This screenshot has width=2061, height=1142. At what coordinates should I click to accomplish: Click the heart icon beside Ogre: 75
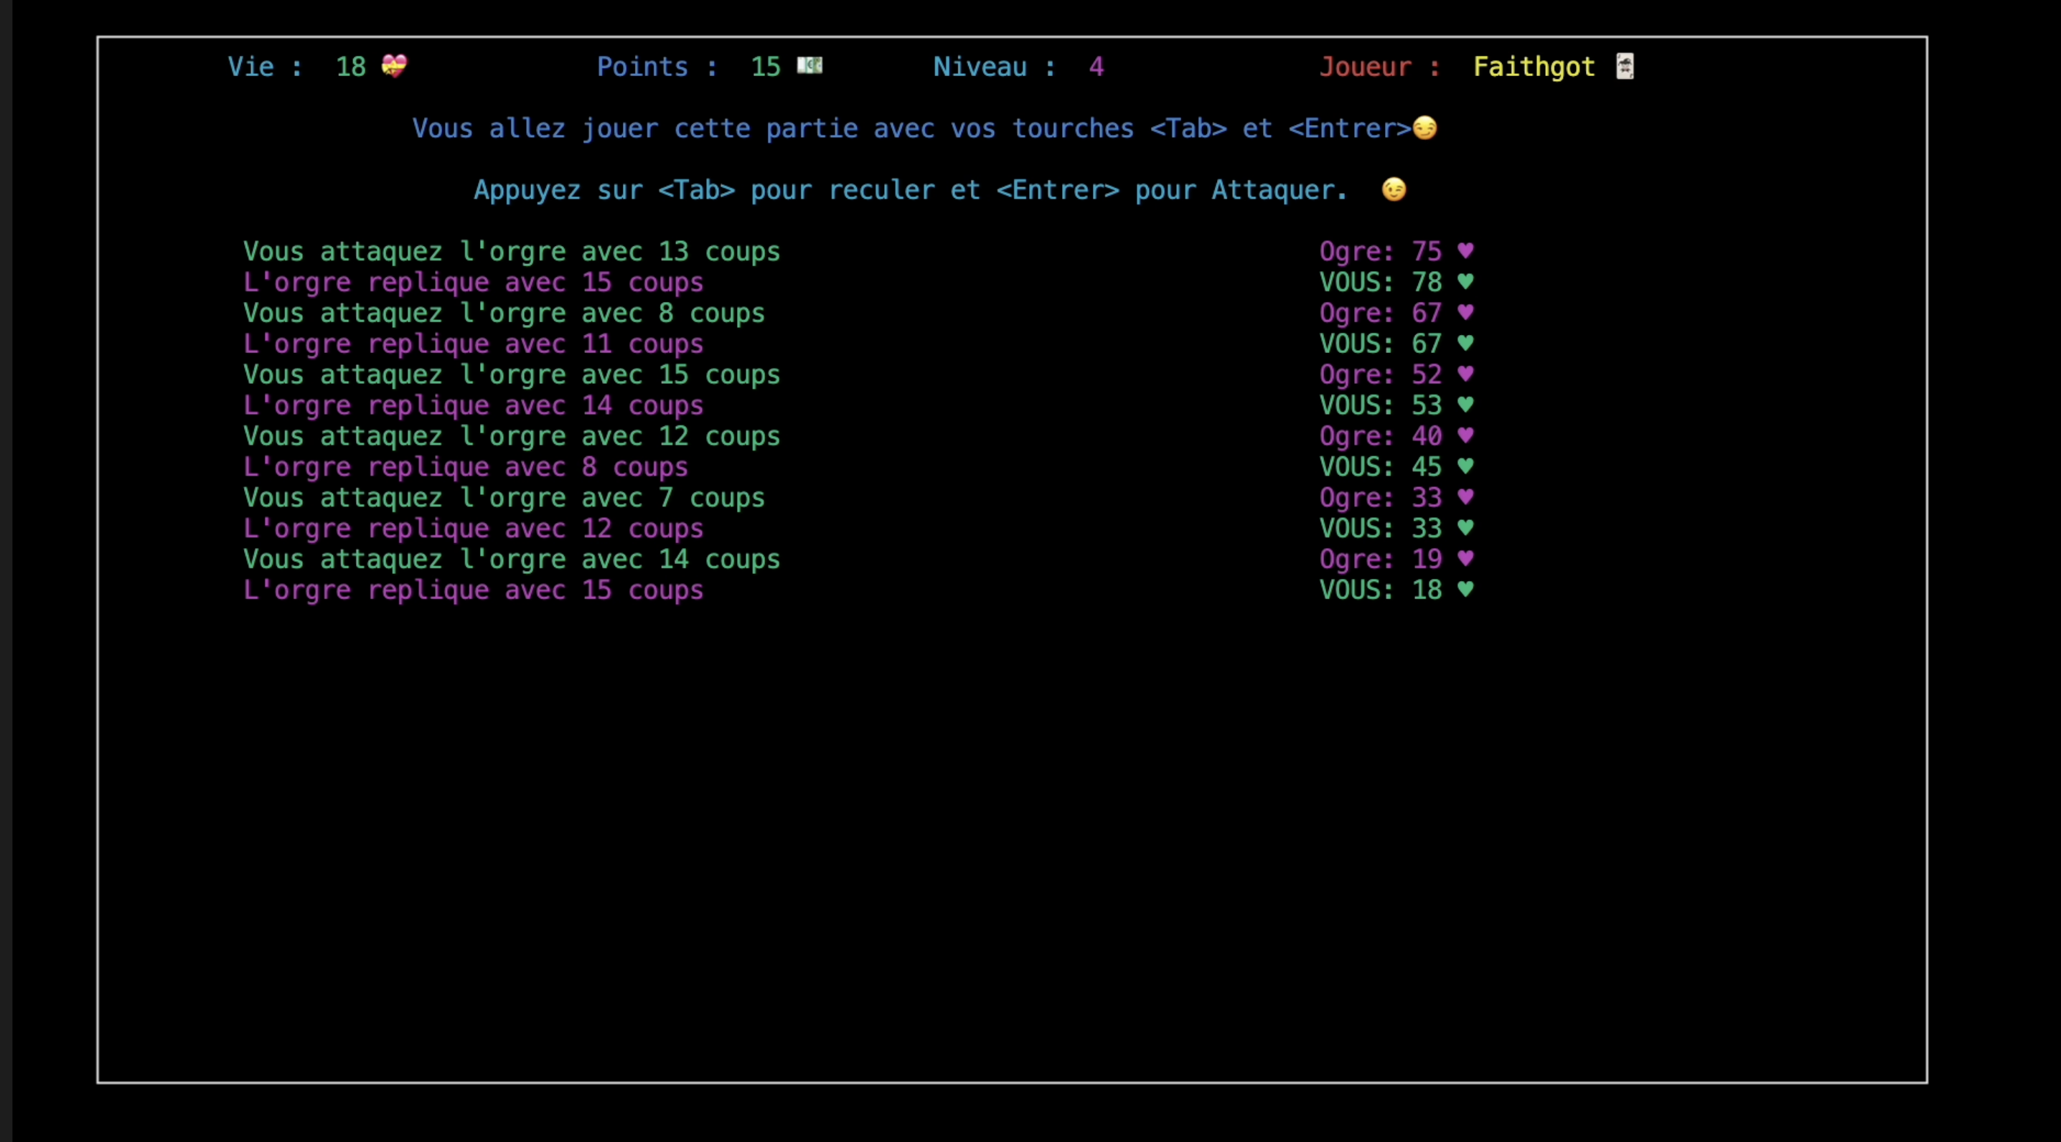[1467, 250]
